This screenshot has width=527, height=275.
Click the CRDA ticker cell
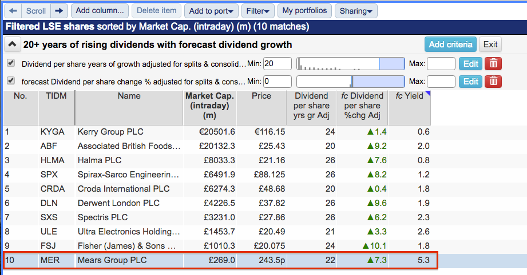coord(57,189)
